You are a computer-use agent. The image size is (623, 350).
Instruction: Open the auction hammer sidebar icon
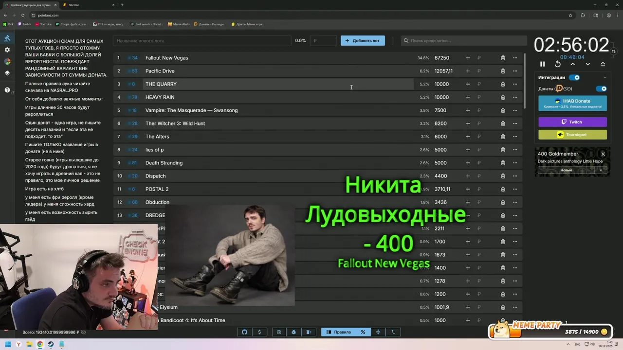pos(7,38)
